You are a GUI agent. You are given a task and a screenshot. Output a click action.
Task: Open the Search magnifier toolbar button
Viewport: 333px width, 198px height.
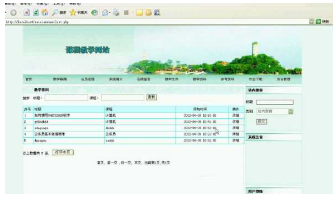(x=59, y=13)
